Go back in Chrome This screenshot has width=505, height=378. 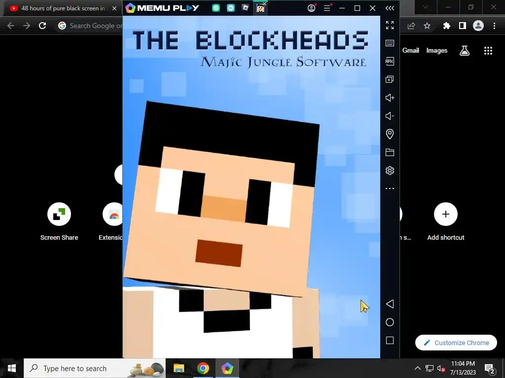(11, 26)
